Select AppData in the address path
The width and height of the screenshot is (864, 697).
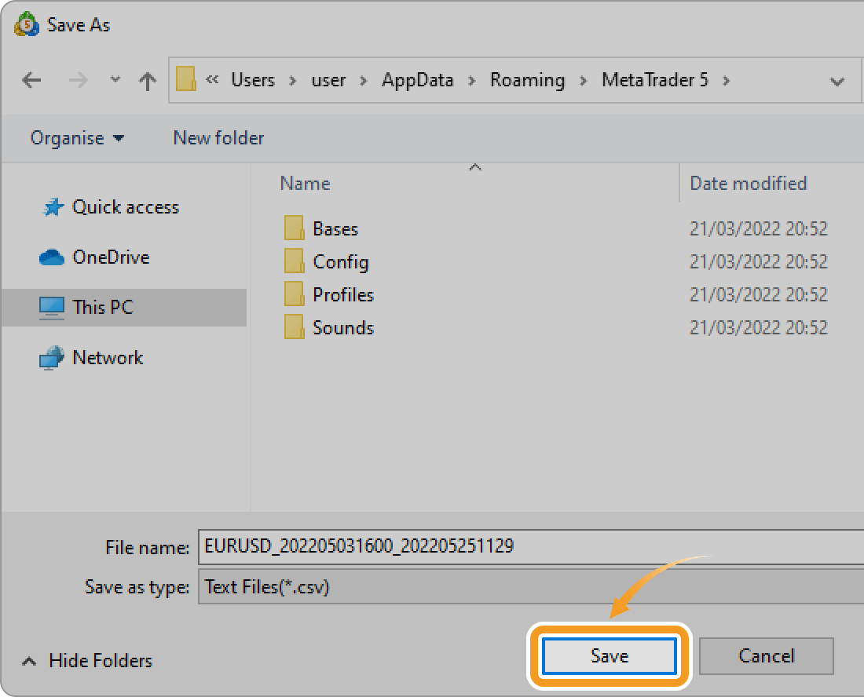click(x=418, y=80)
